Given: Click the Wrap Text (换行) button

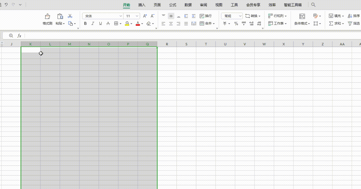Looking at the screenshot, I should click(206, 16).
